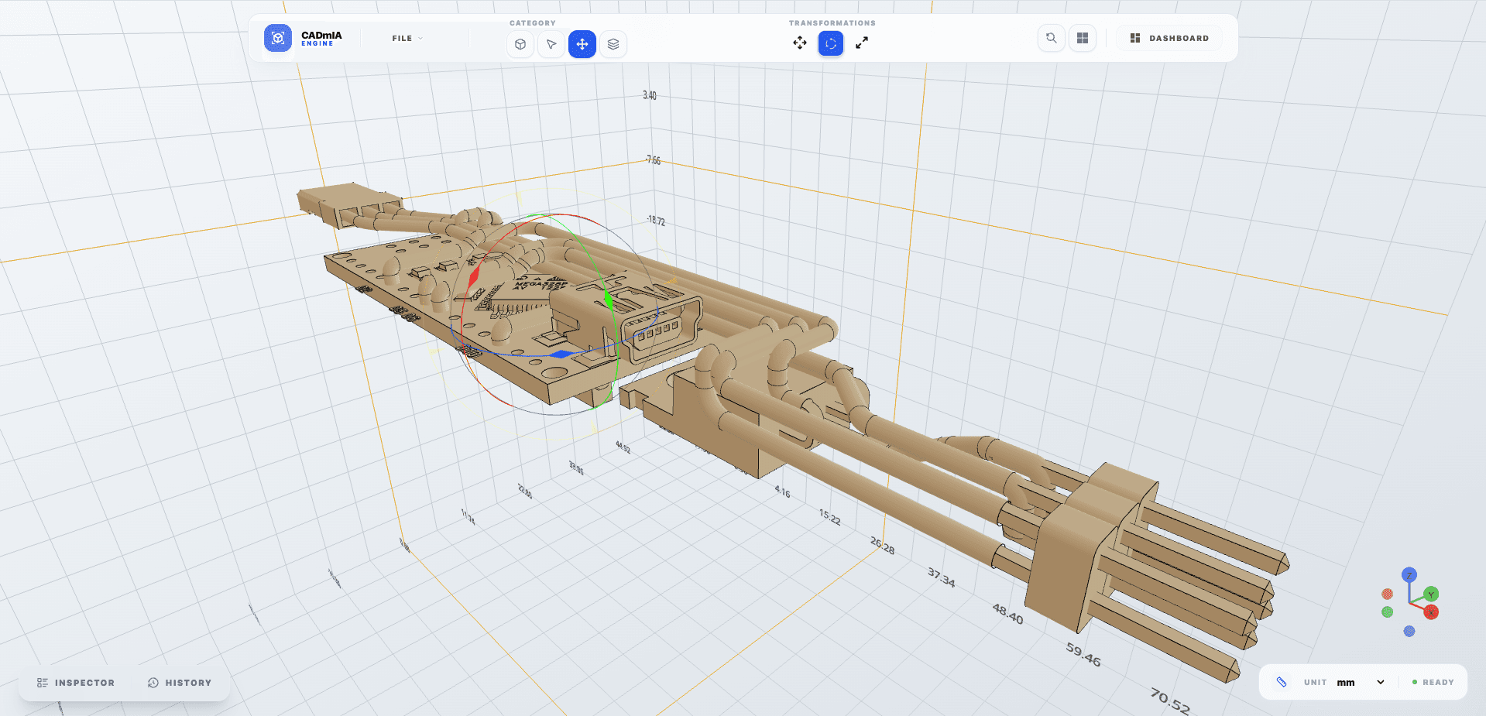Image resolution: width=1486 pixels, height=716 pixels.
Task: Open the FILE menu
Action: point(407,38)
